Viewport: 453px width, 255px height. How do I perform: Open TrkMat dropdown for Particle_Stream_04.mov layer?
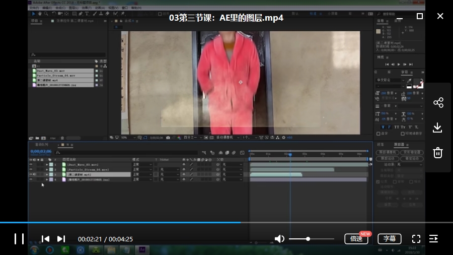(170, 169)
